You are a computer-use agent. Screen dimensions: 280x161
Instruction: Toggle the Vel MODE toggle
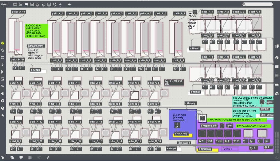(195, 12)
